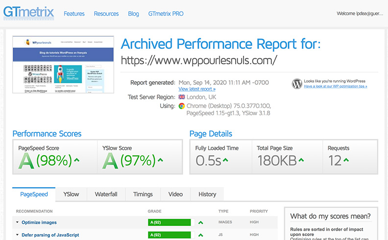Screen dimensions: 388x240
Task: Open the Features menu
Action: click(74, 14)
